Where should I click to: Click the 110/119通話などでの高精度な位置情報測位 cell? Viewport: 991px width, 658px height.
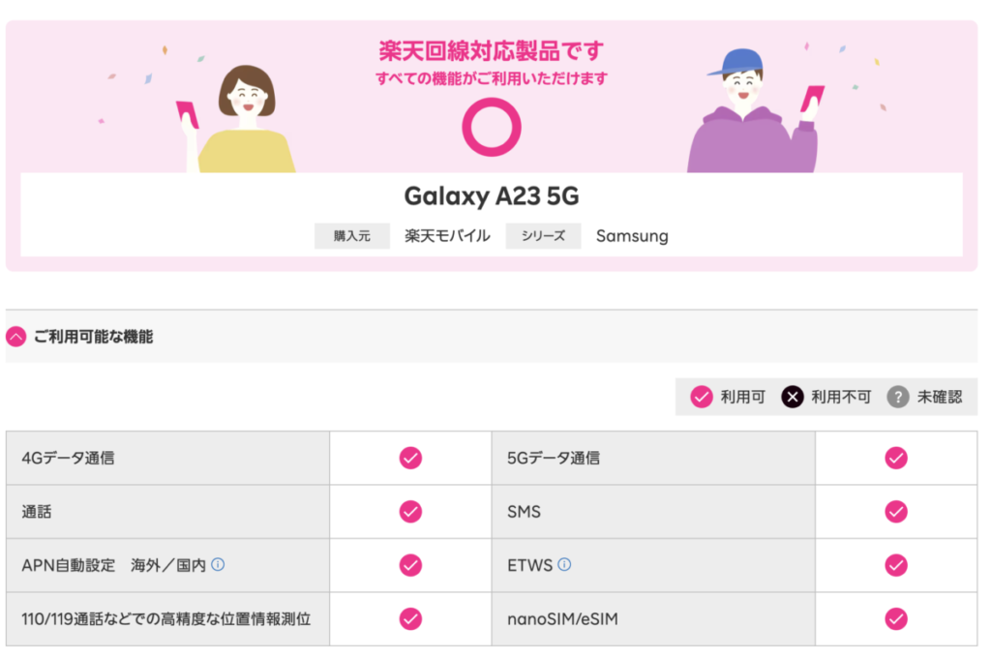pyautogui.click(x=168, y=619)
